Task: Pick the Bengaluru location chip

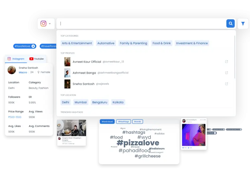Action: click(100, 102)
